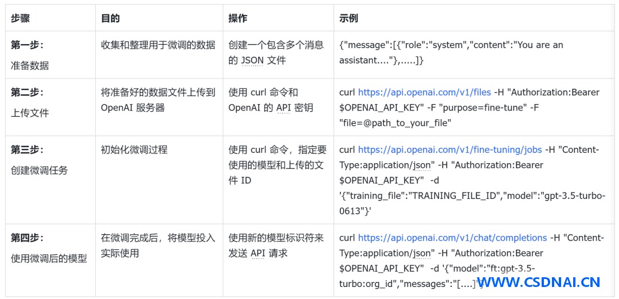Click the 上传文件 step name
This screenshot has height=299, width=619.
30,113
